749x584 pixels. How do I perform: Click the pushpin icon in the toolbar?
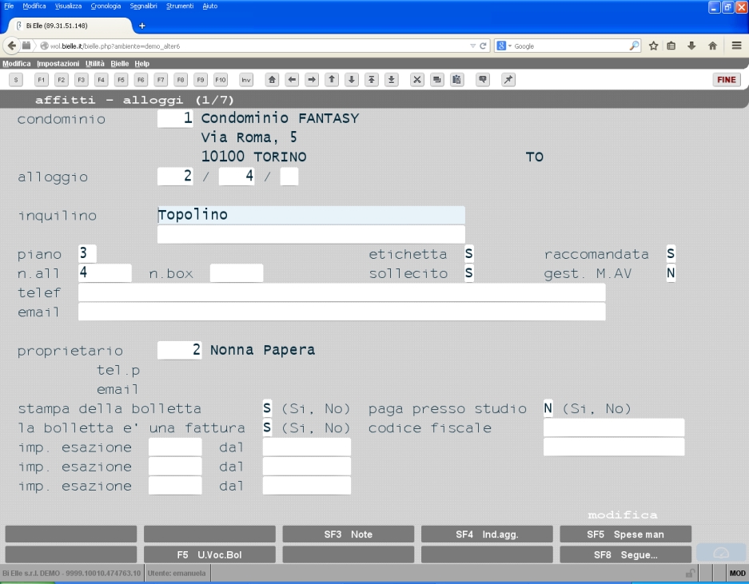[508, 80]
